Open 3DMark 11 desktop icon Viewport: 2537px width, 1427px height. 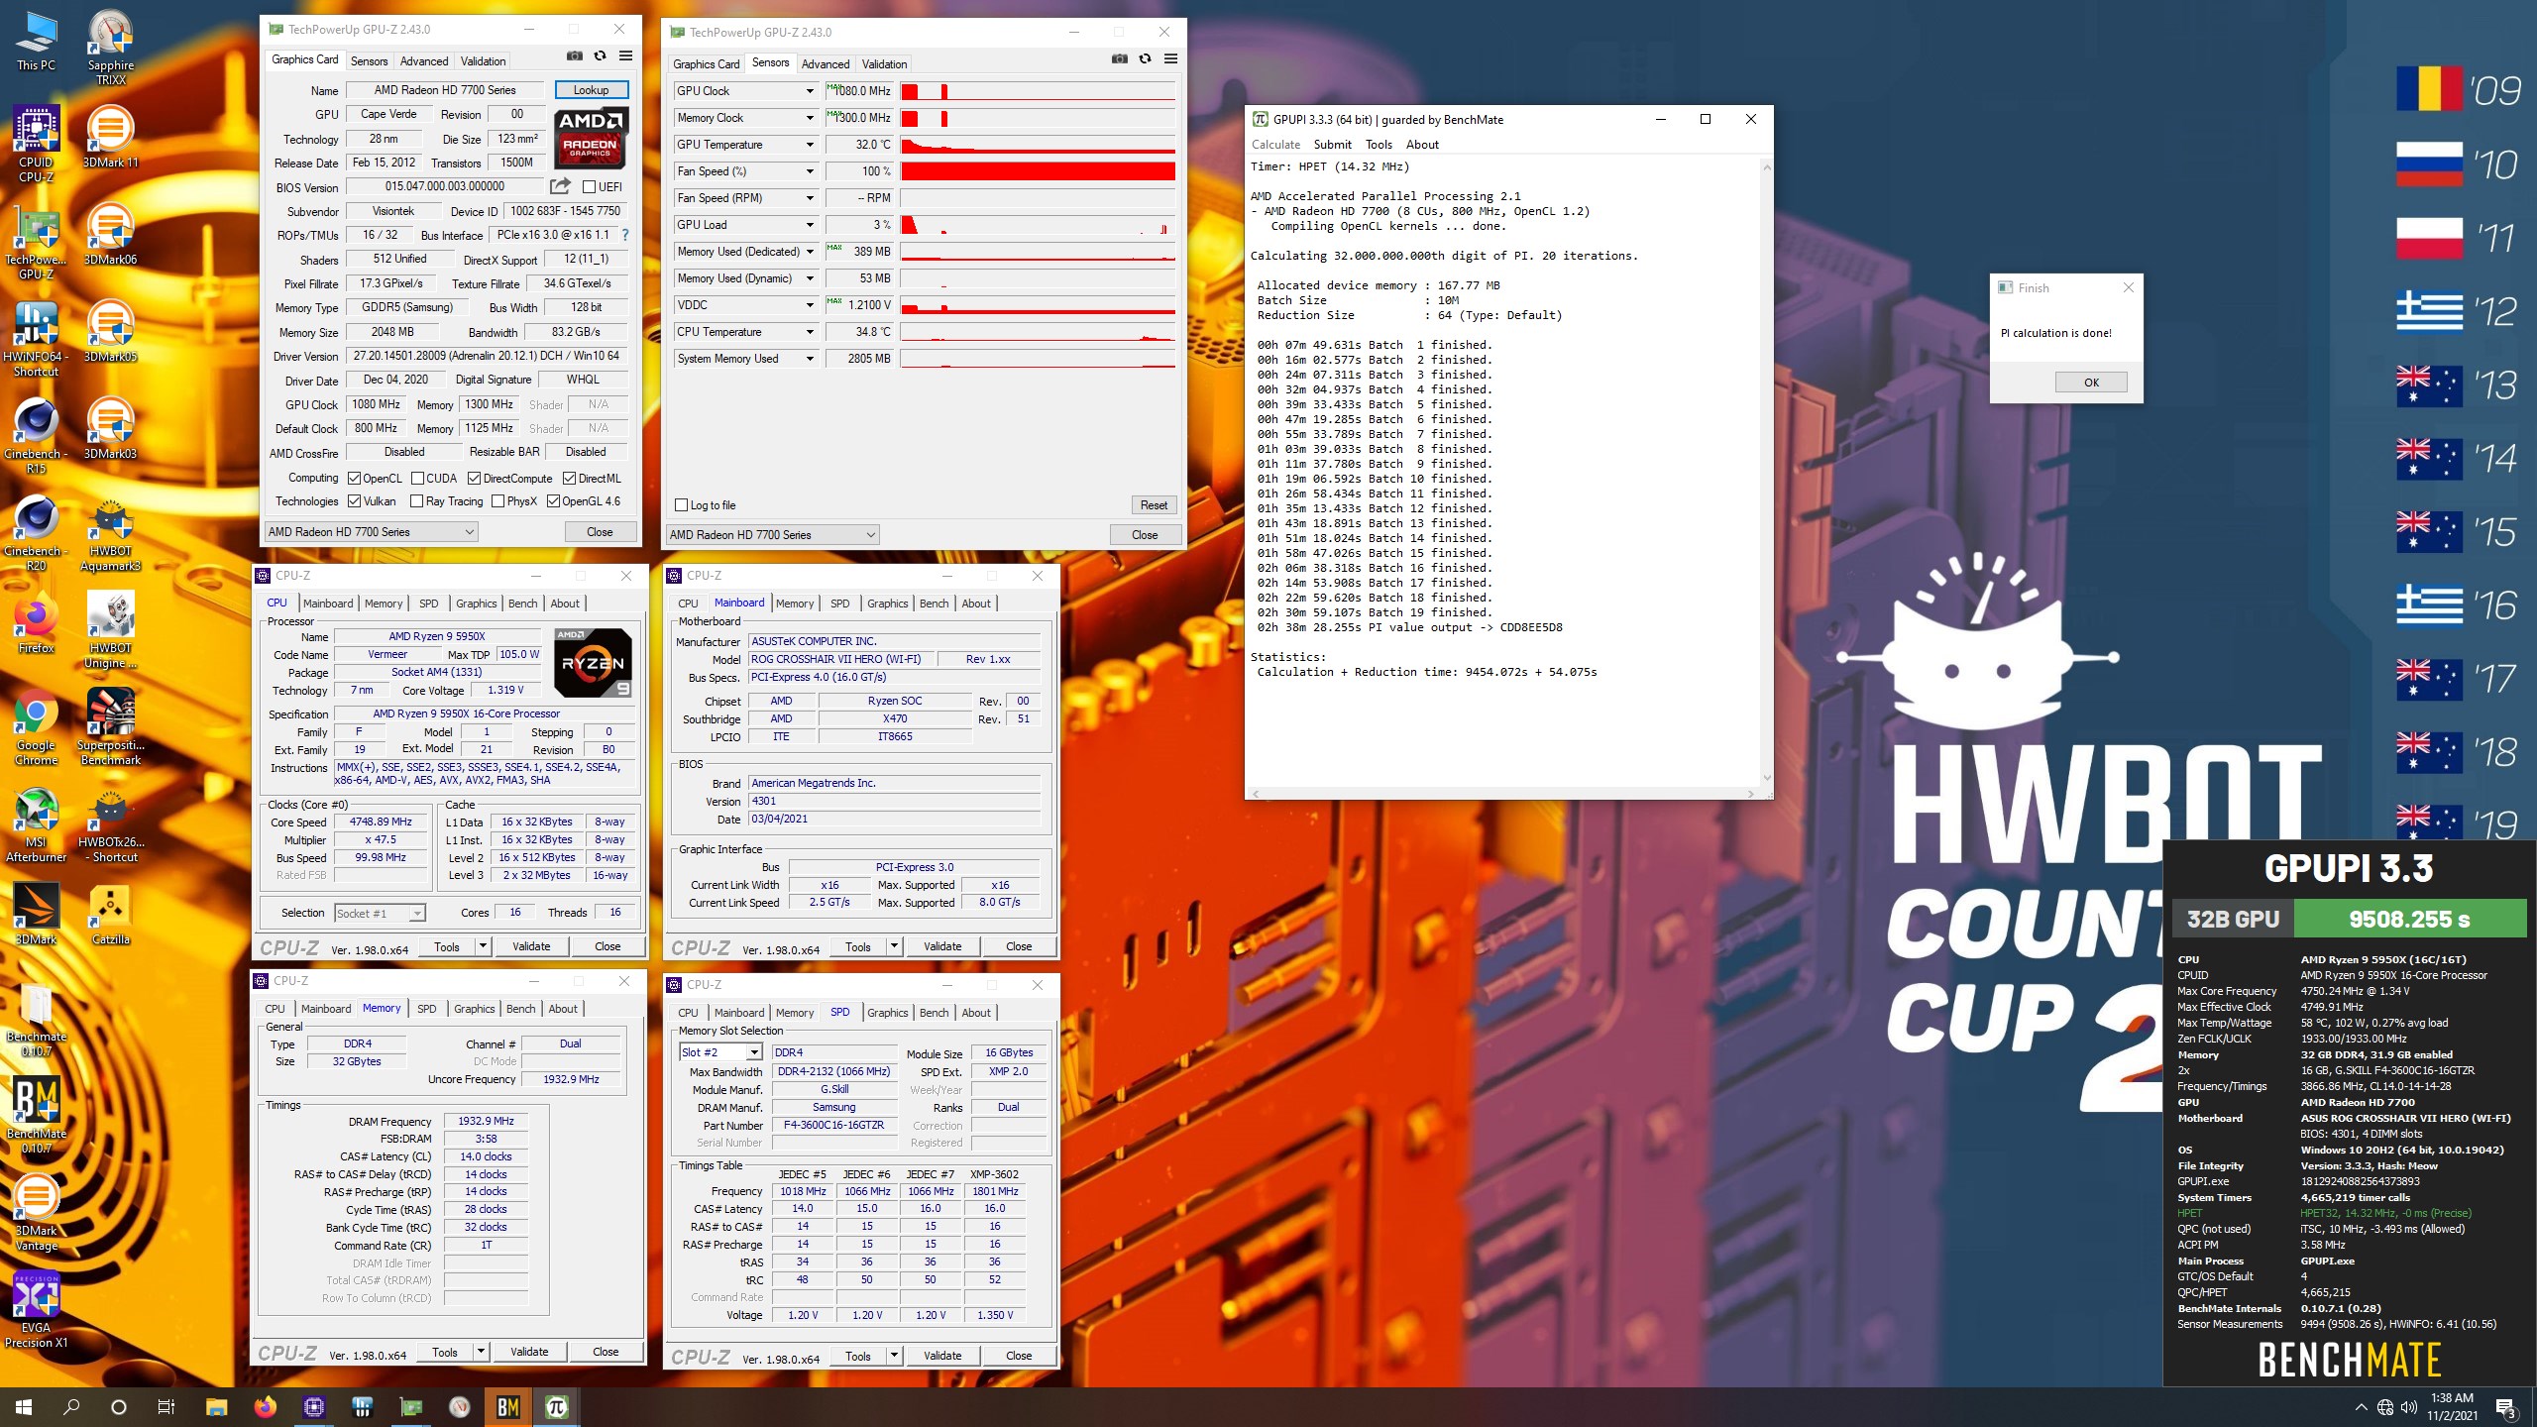(x=110, y=137)
